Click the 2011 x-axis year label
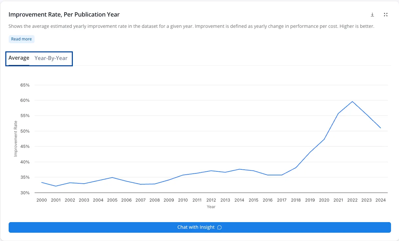Image resolution: width=399 pixels, height=241 pixels. tap(197, 200)
